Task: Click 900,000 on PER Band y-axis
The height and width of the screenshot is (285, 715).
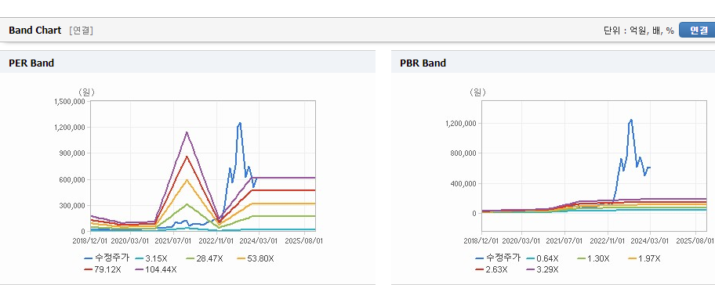Action: coord(71,153)
